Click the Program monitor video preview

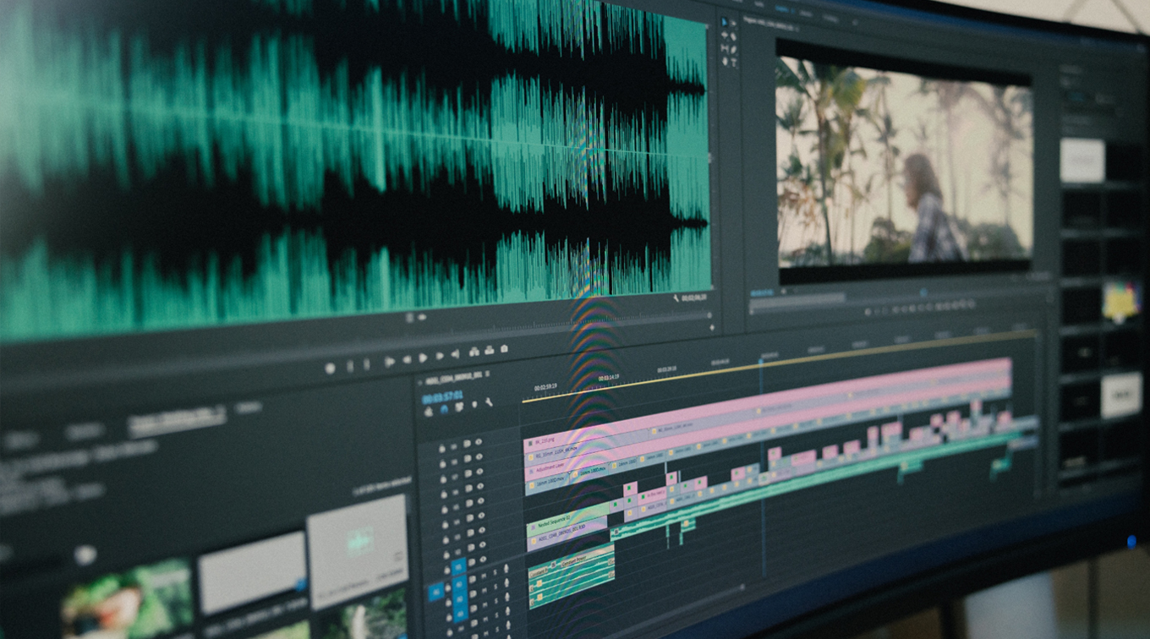point(904,161)
